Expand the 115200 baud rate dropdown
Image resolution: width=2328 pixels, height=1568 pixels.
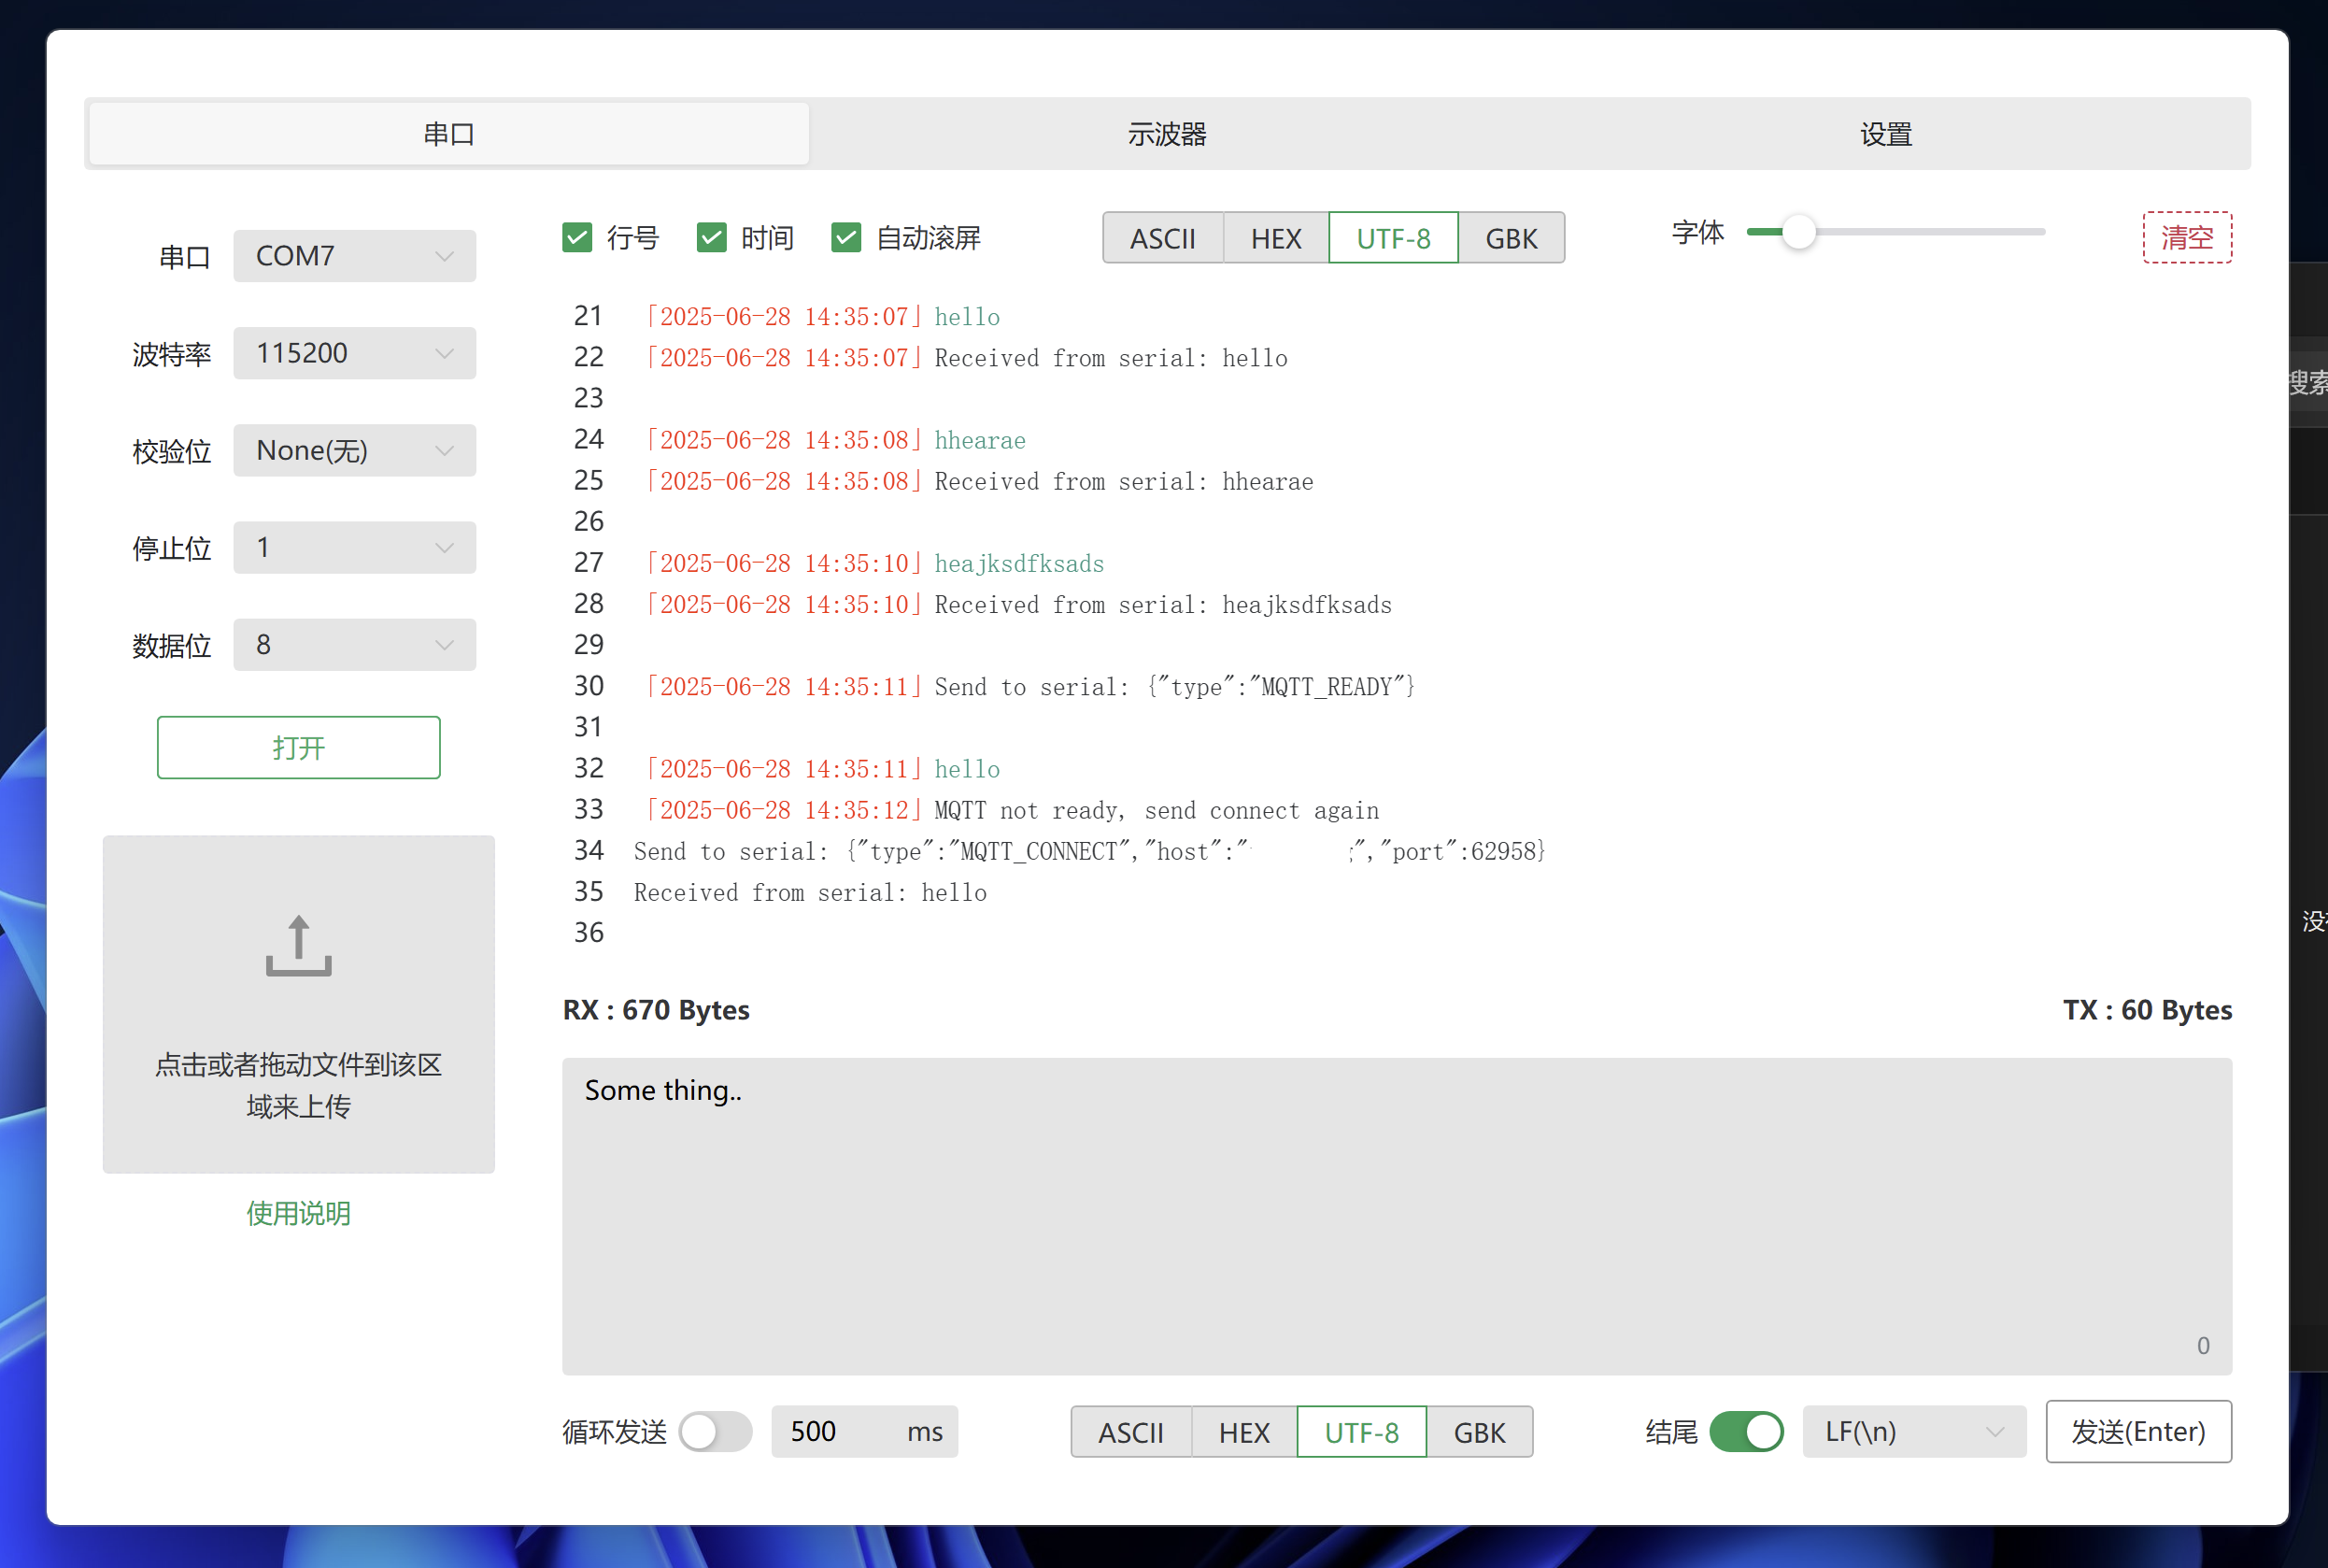[x=355, y=353]
